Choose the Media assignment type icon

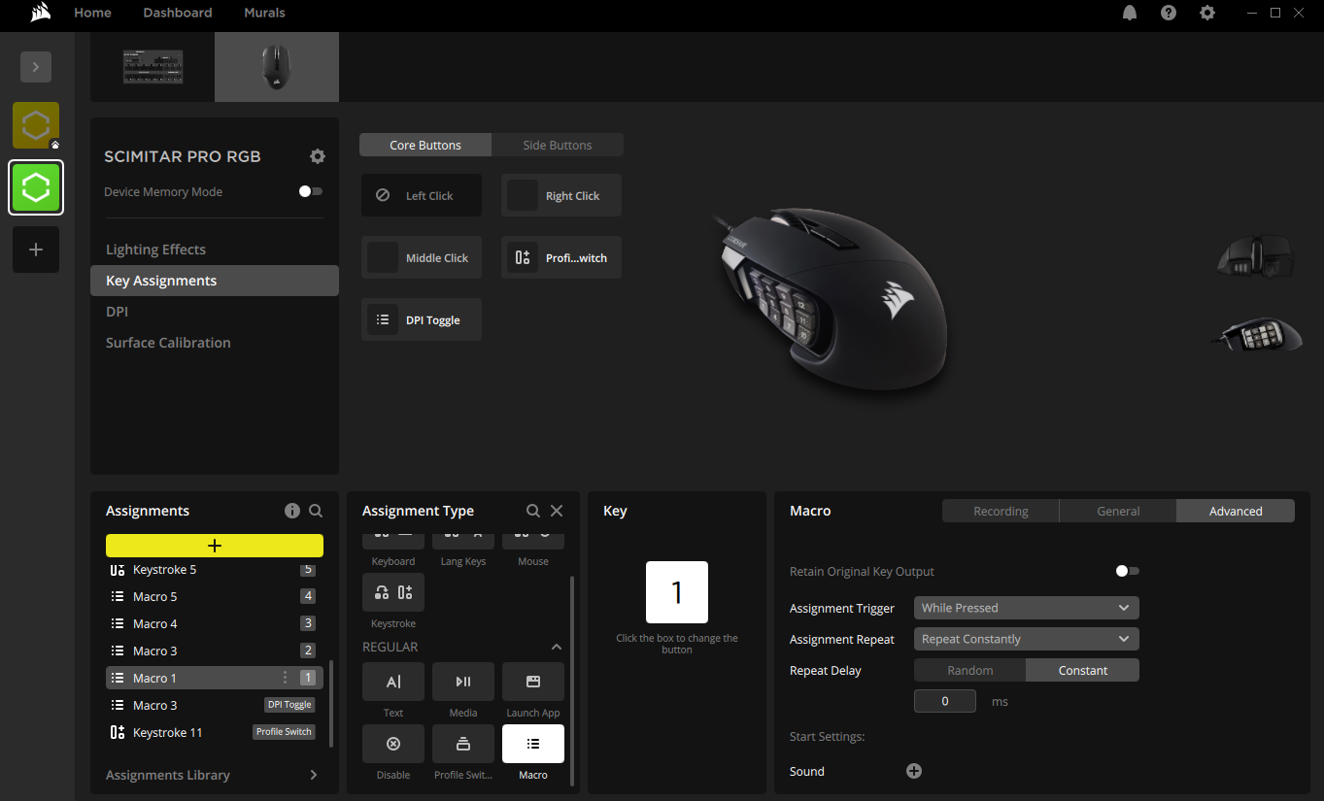click(x=463, y=682)
